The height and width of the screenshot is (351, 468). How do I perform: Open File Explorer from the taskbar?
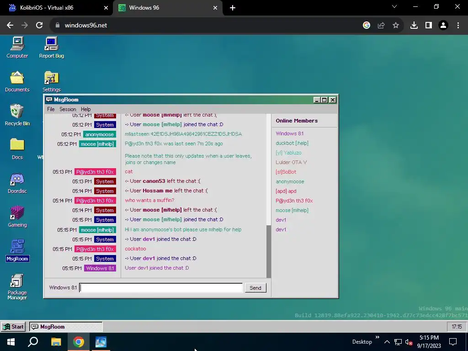[56, 342]
